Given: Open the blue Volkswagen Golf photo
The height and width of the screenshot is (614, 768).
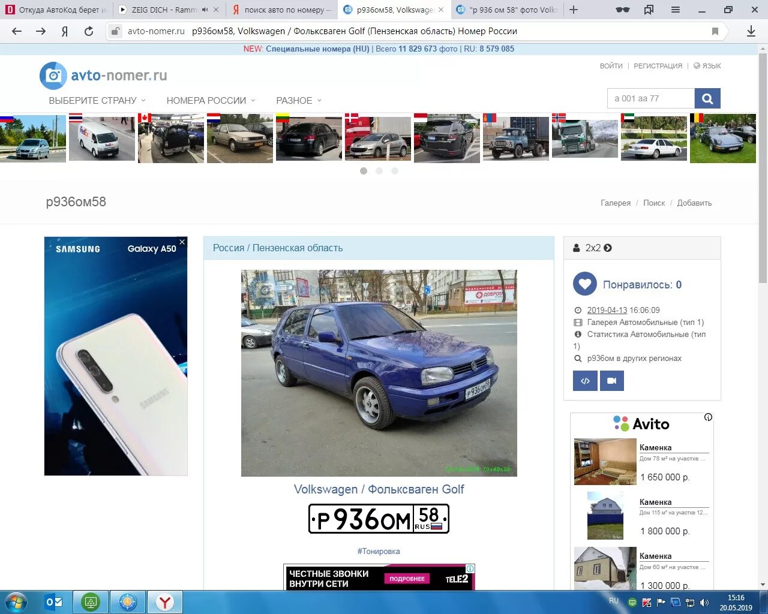Looking at the screenshot, I should click(x=379, y=373).
